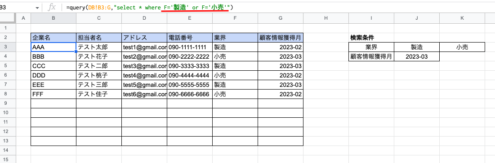Select the cell containing CCC
The height and width of the screenshot is (163, 495).
(54, 66)
